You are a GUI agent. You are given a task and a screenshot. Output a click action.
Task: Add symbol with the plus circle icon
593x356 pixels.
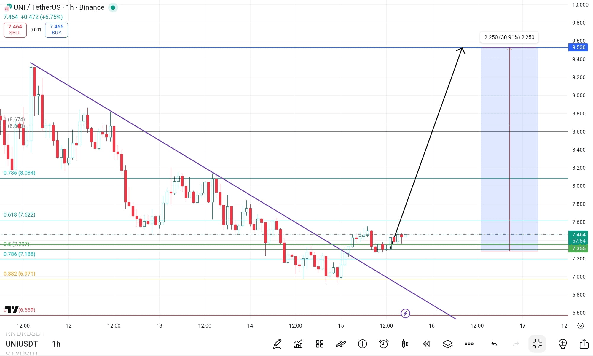(x=362, y=344)
